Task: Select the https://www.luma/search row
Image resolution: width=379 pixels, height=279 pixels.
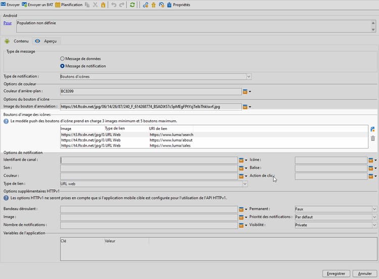Action: click(x=214, y=134)
